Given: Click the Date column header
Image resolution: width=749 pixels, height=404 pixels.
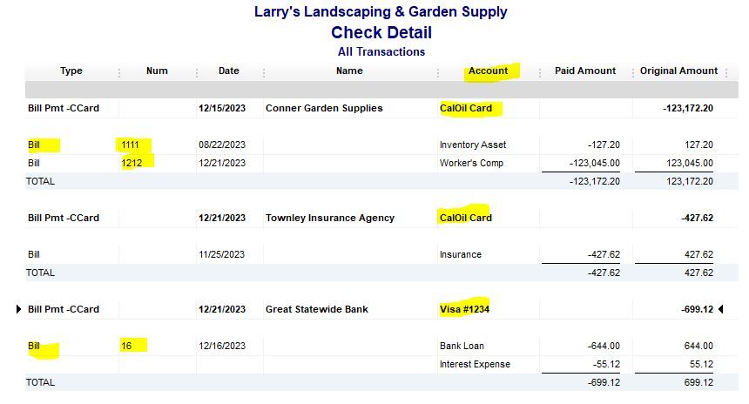Looking at the screenshot, I should [x=229, y=71].
